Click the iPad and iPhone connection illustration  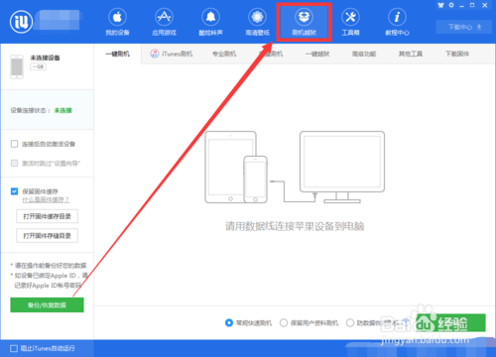pos(236,167)
